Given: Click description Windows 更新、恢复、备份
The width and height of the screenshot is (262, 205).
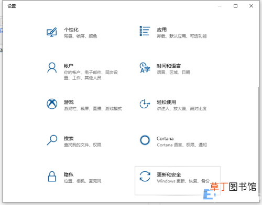Looking at the screenshot, I should [183, 181].
